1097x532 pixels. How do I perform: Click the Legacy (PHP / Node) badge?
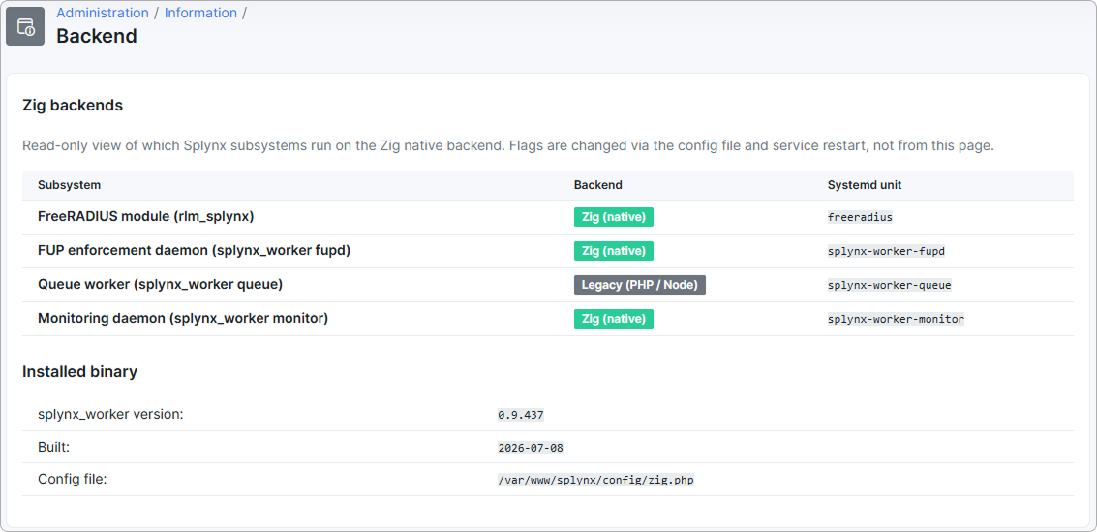pos(640,285)
